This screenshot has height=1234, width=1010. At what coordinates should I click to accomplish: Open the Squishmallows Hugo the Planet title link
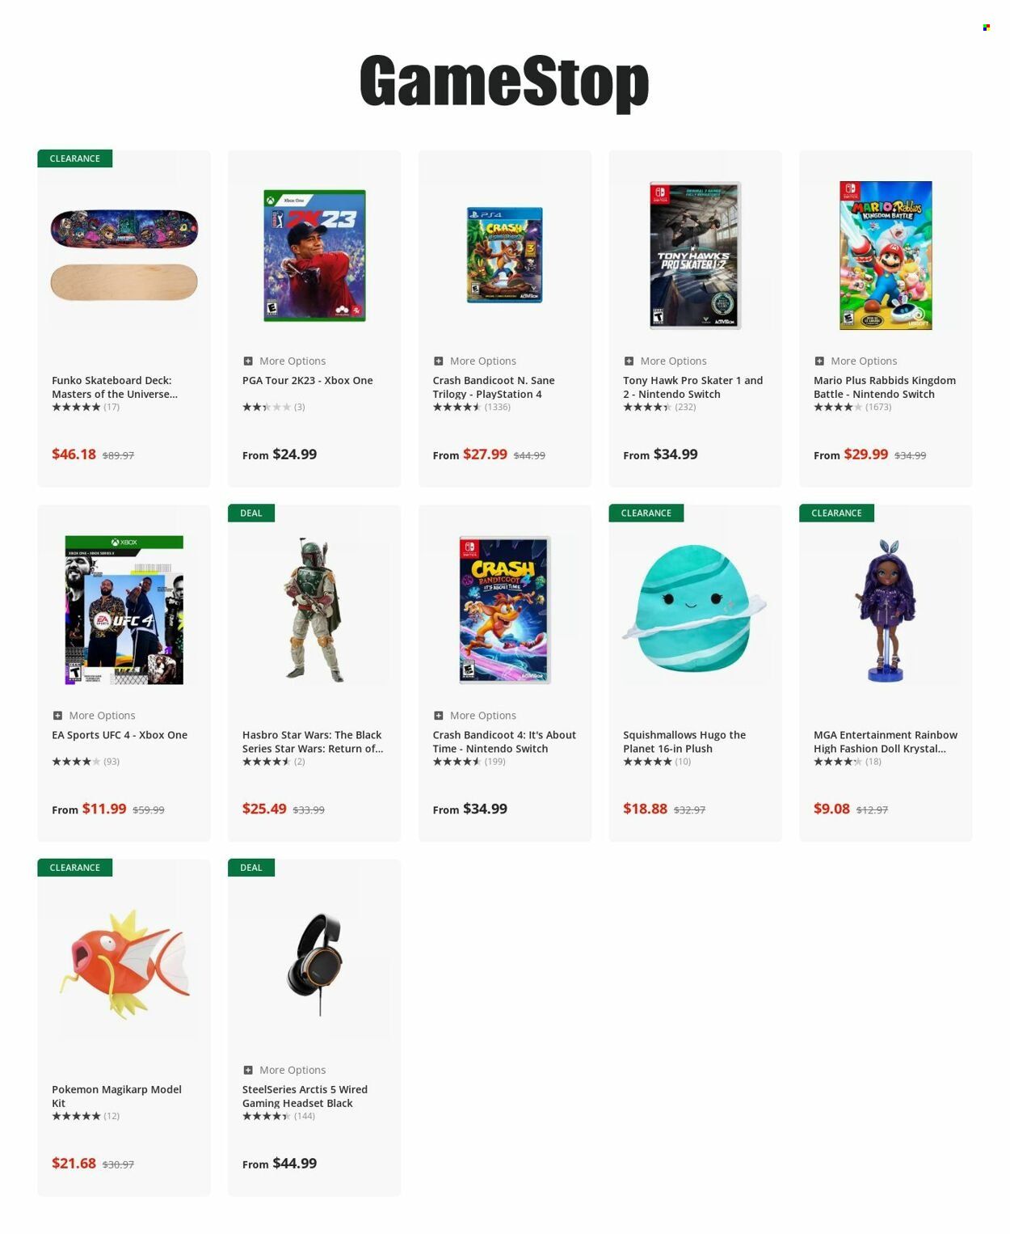coord(684,742)
